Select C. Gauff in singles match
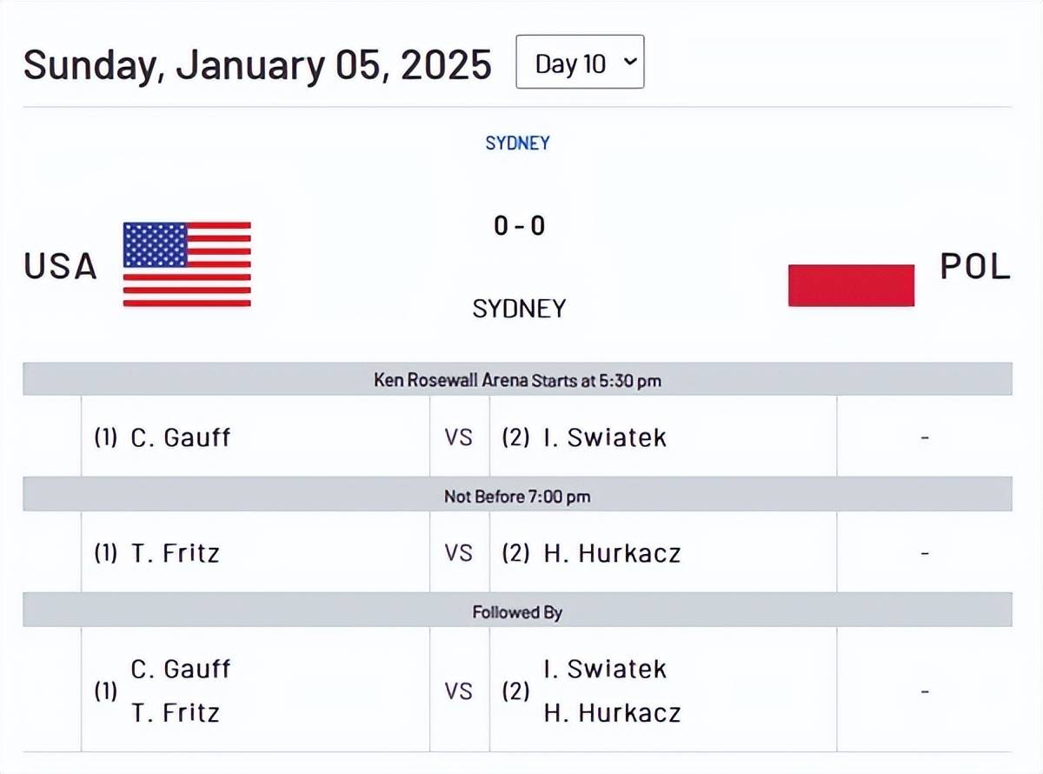Image resolution: width=1043 pixels, height=774 pixels. [181, 437]
